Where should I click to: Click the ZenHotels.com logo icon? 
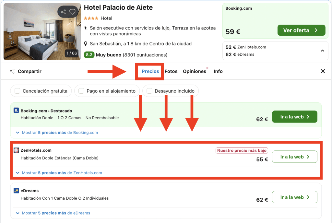(x=16, y=150)
